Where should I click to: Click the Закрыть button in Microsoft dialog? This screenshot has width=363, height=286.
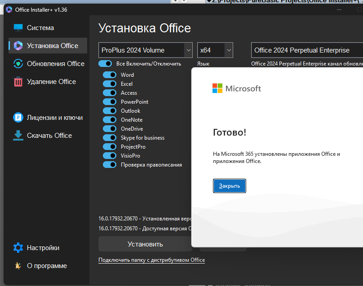[230, 186]
